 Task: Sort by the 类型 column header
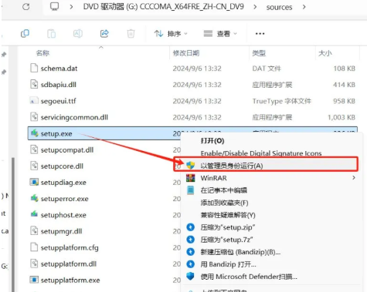259,53
